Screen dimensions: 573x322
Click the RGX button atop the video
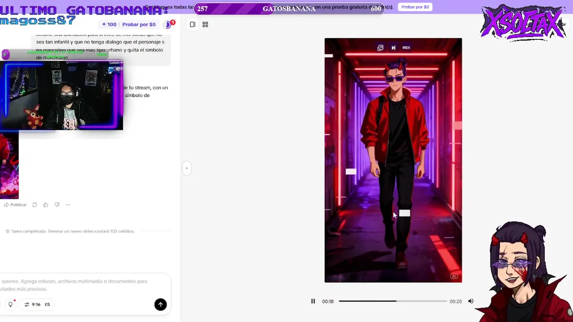click(x=406, y=47)
